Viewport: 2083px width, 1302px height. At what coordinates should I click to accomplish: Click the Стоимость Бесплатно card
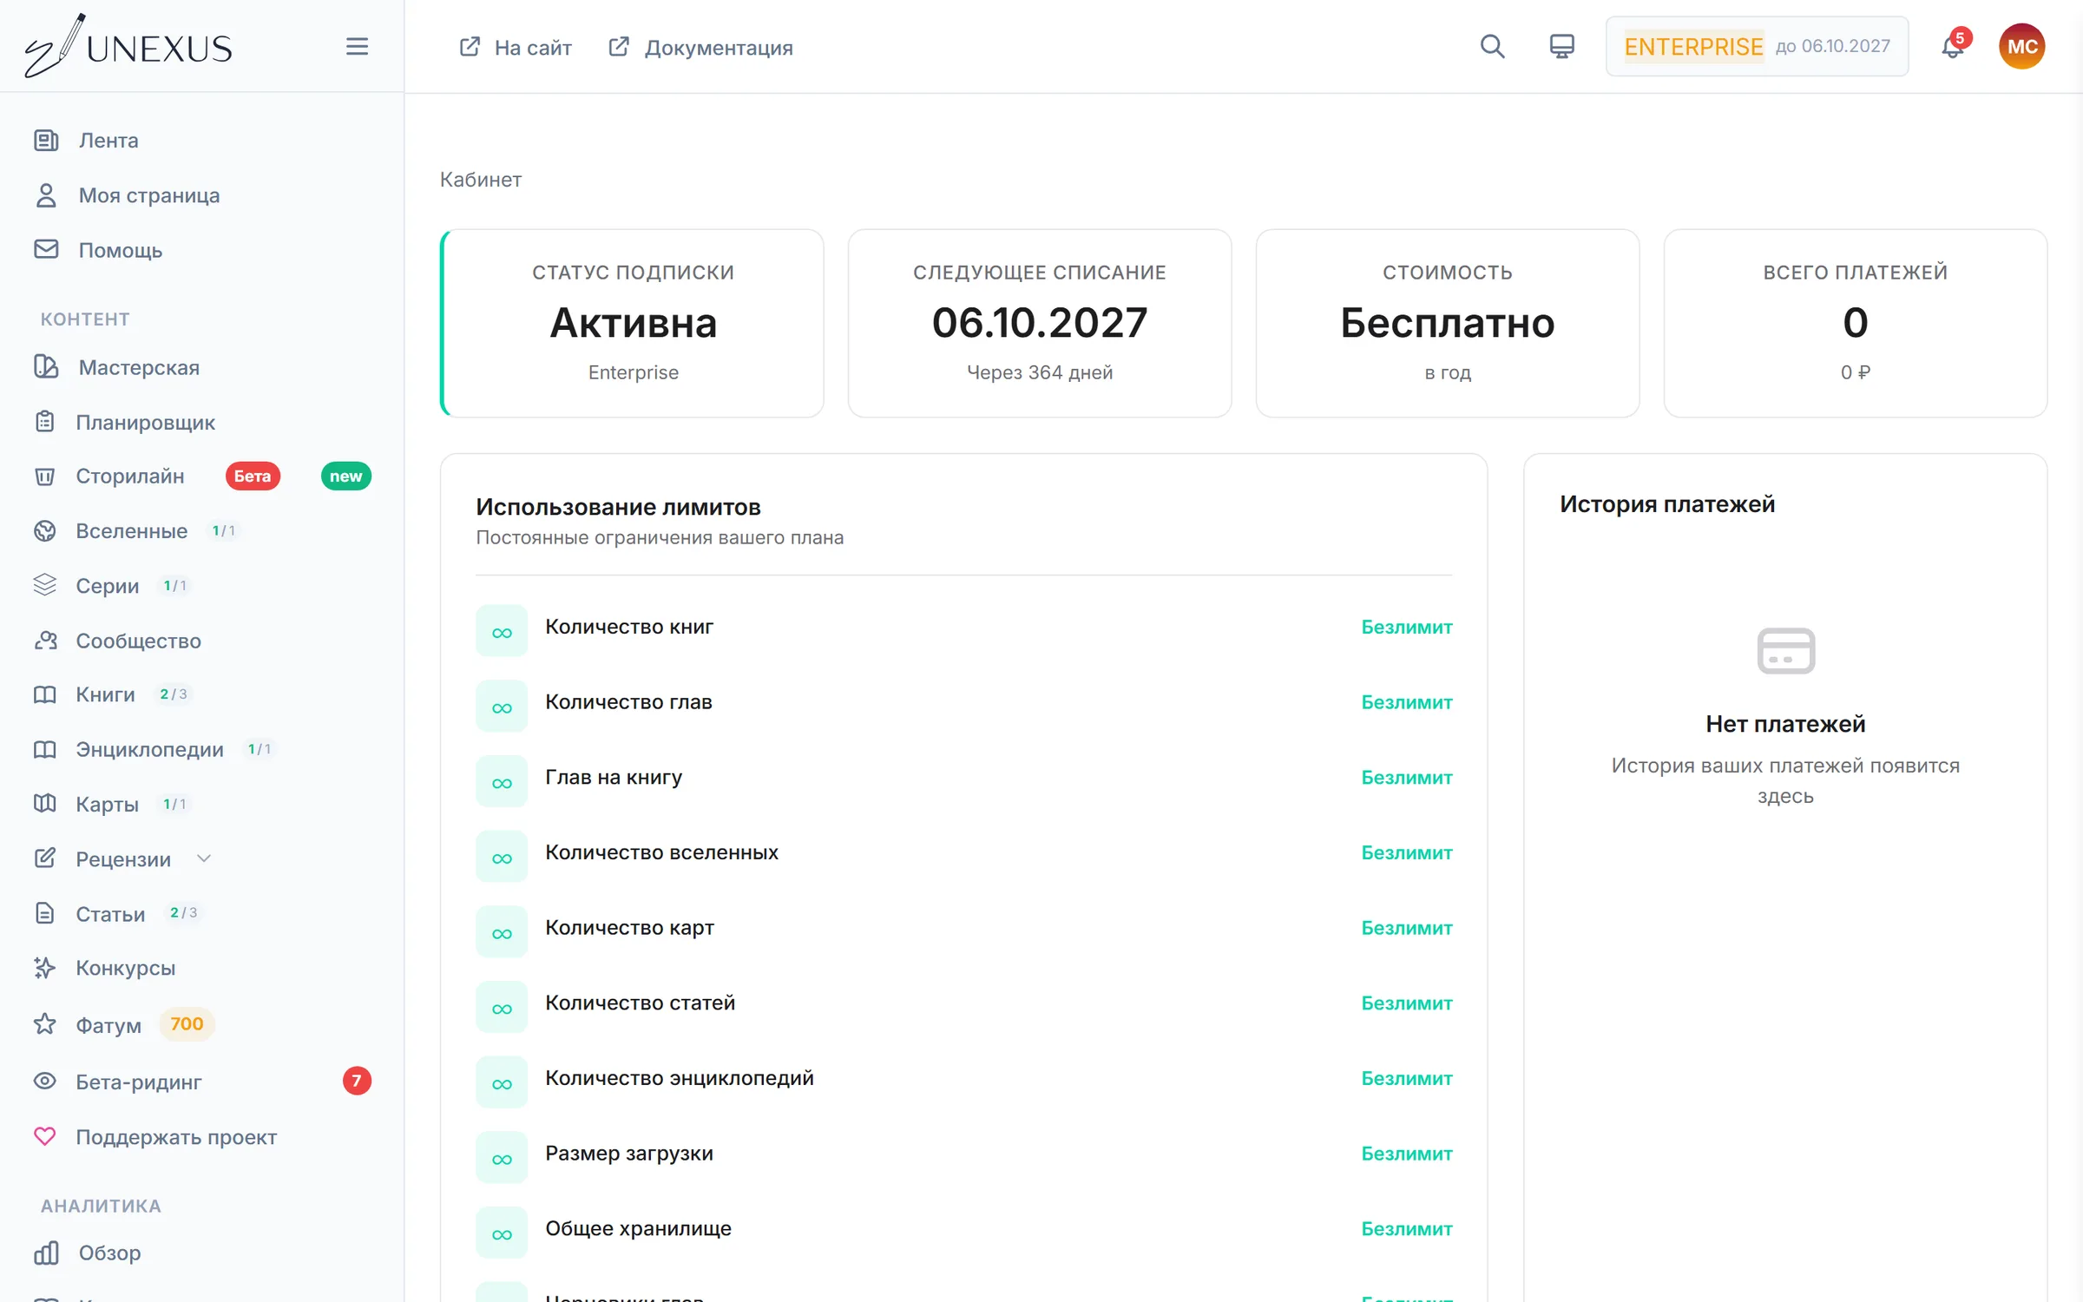coord(1448,323)
